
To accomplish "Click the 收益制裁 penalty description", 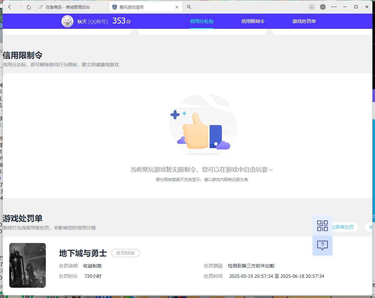I will click(x=92, y=266).
